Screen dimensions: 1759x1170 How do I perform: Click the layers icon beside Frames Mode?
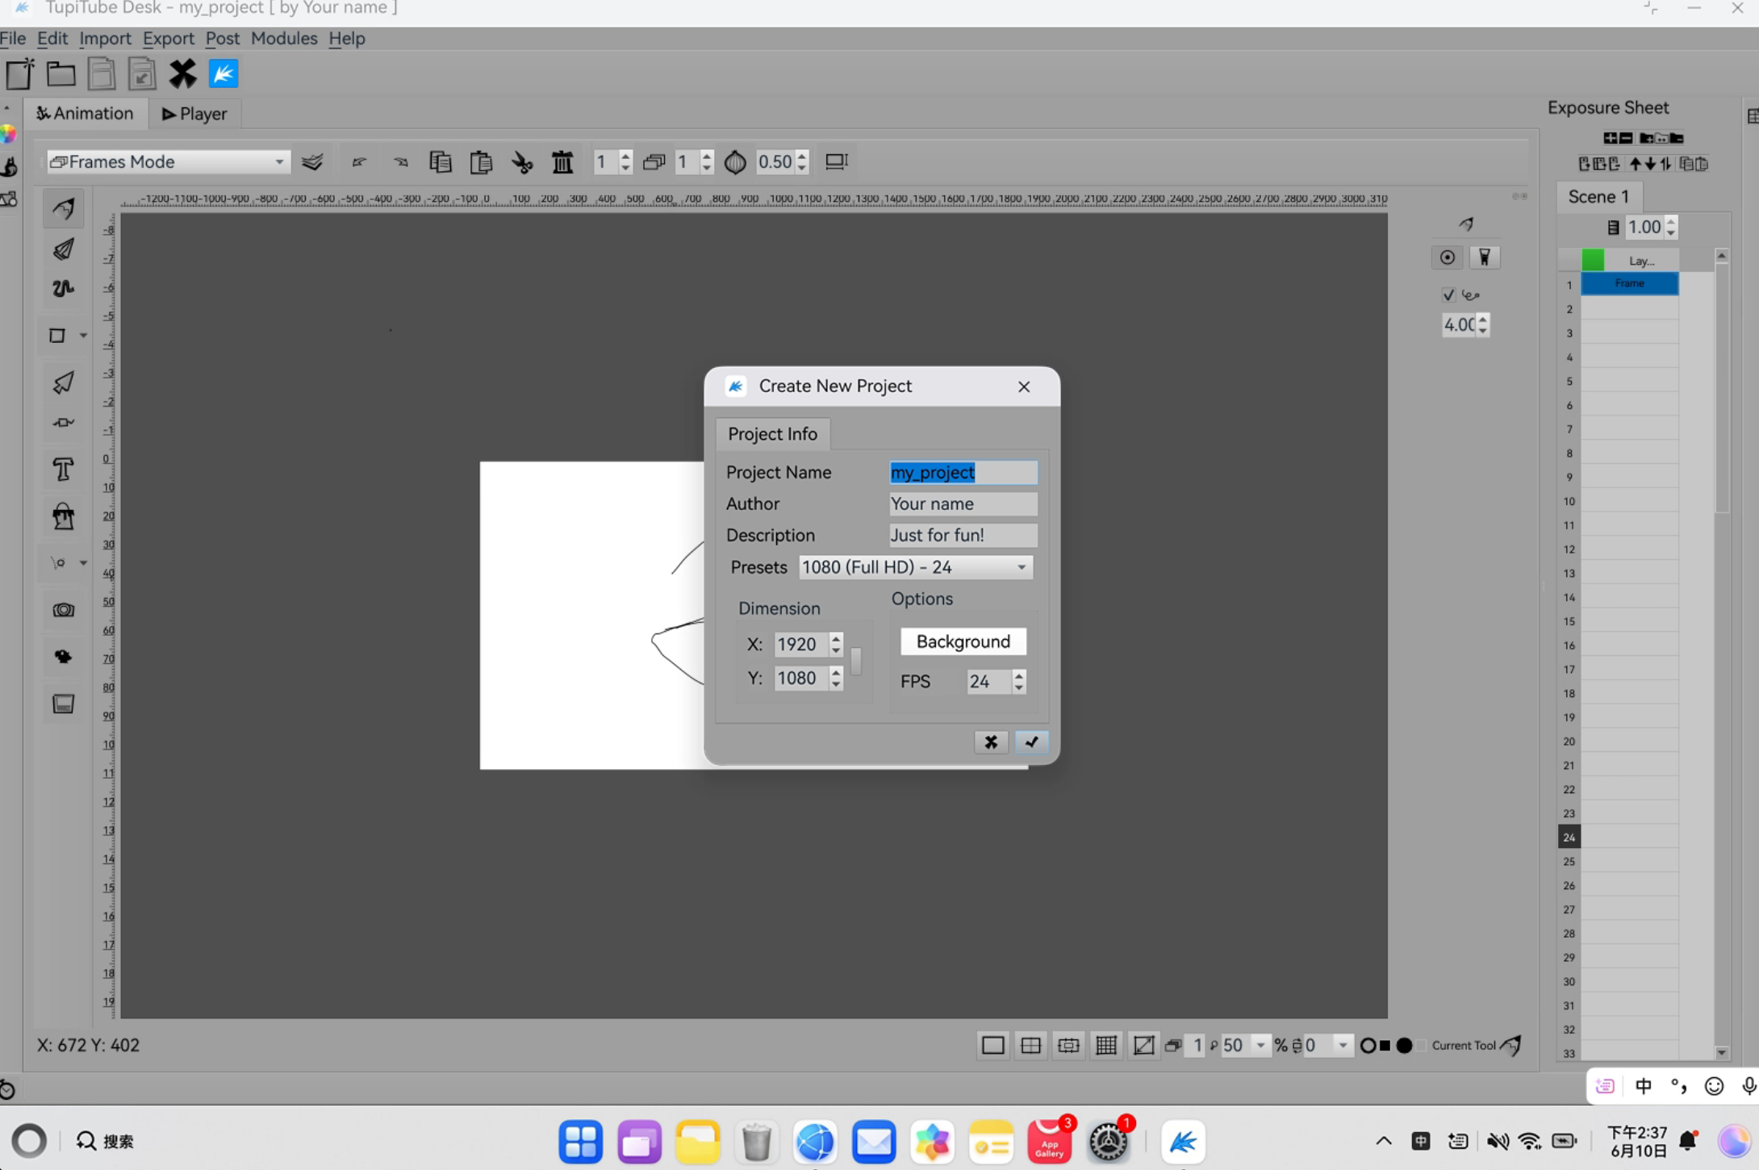[x=312, y=162]
